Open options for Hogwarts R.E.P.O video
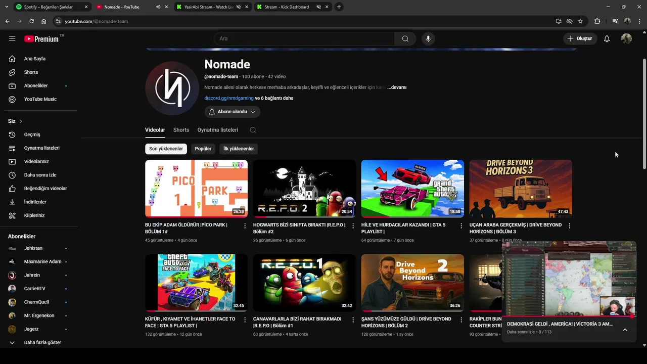The height and width of the screenshot is (364, 647). 353,226
